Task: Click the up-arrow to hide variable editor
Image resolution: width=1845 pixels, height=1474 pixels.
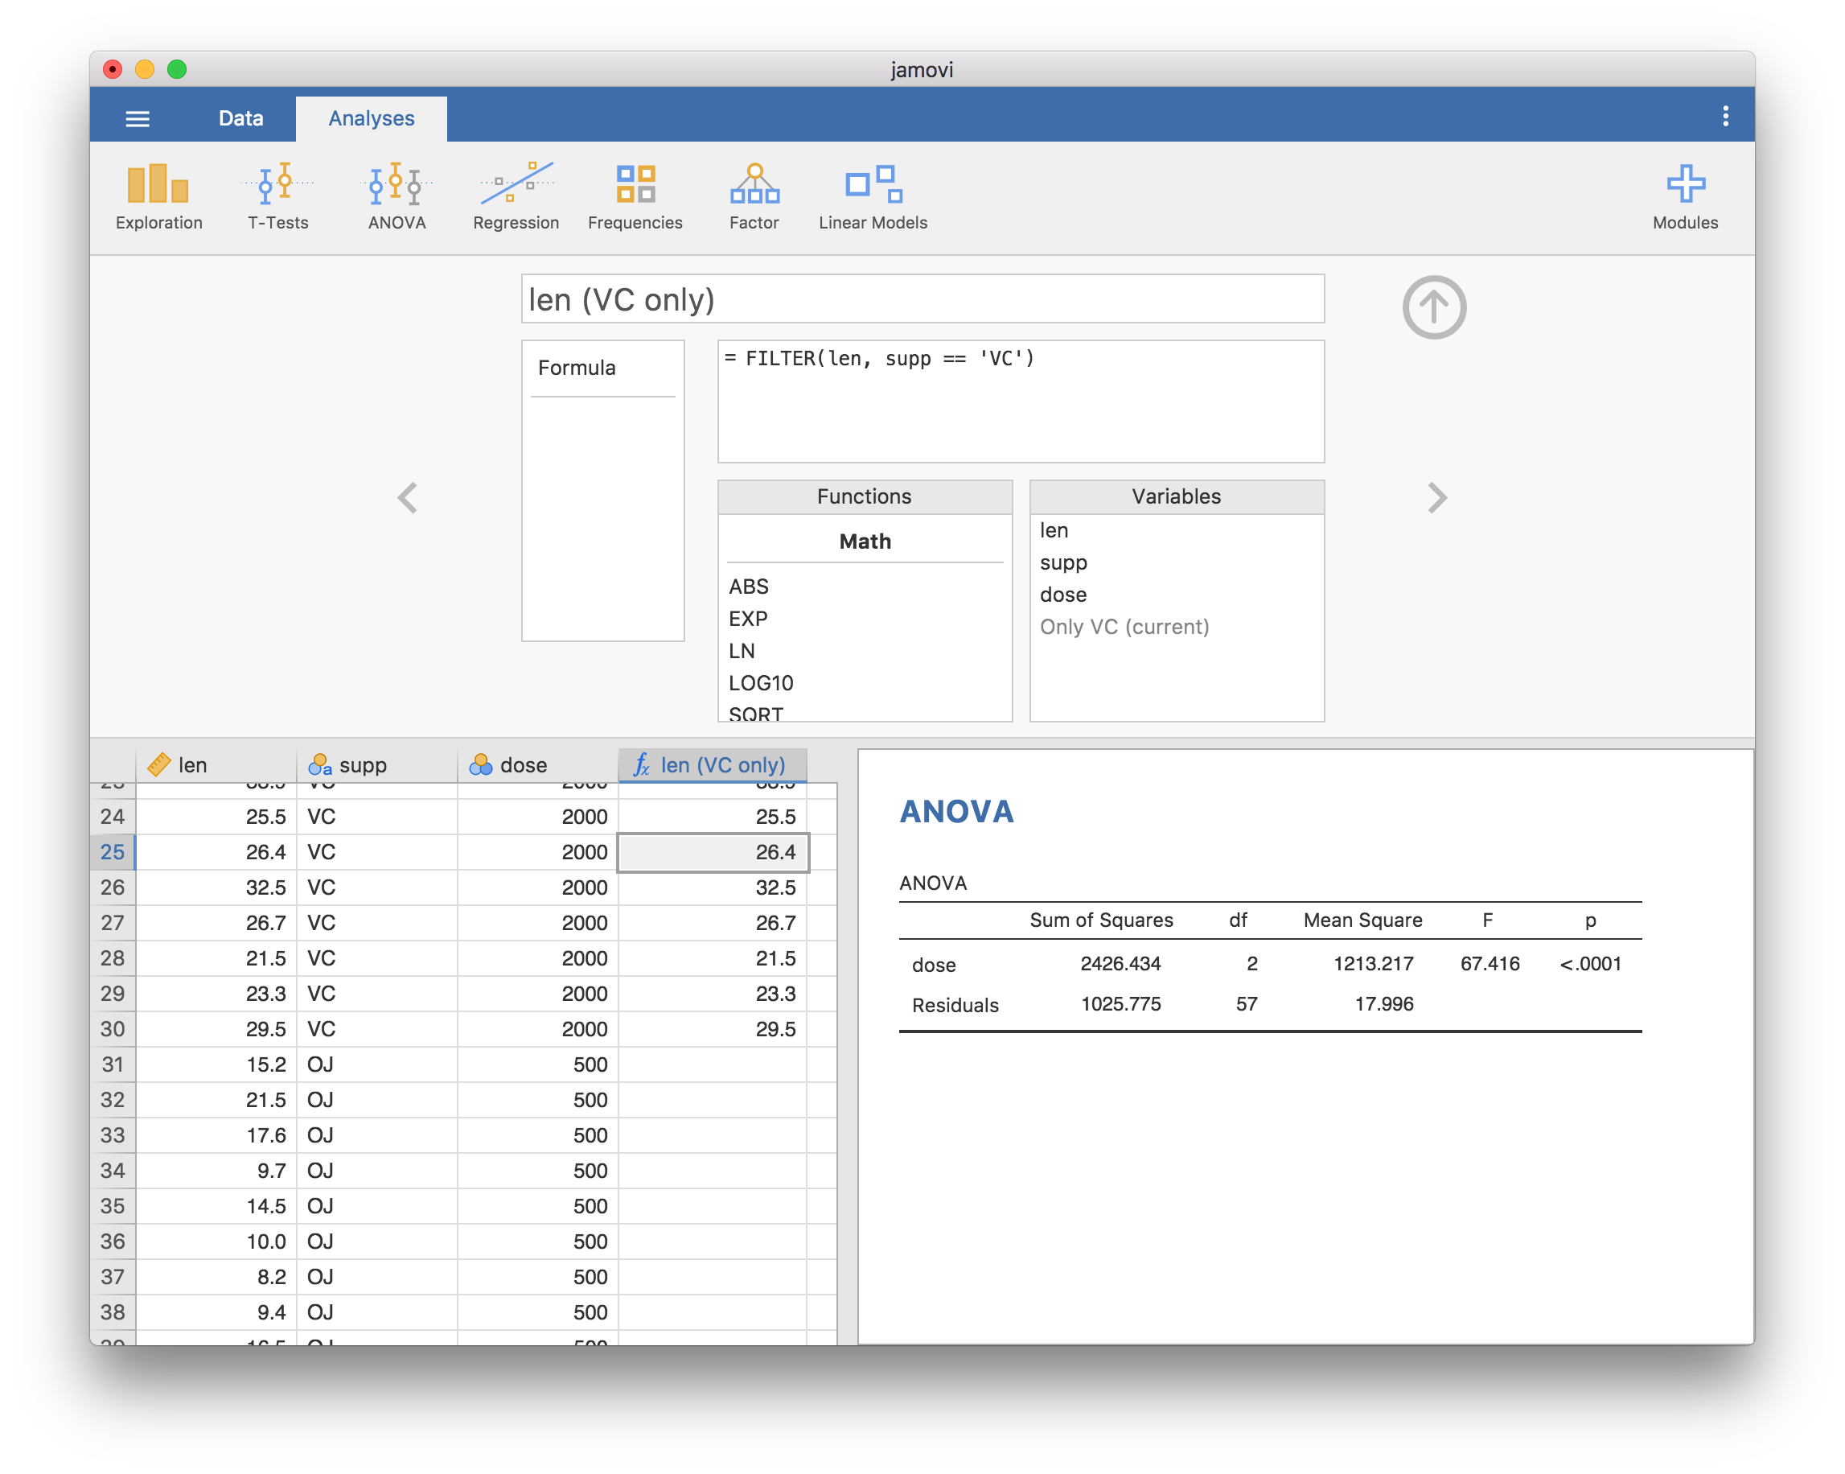Action: pos(1434,307)
